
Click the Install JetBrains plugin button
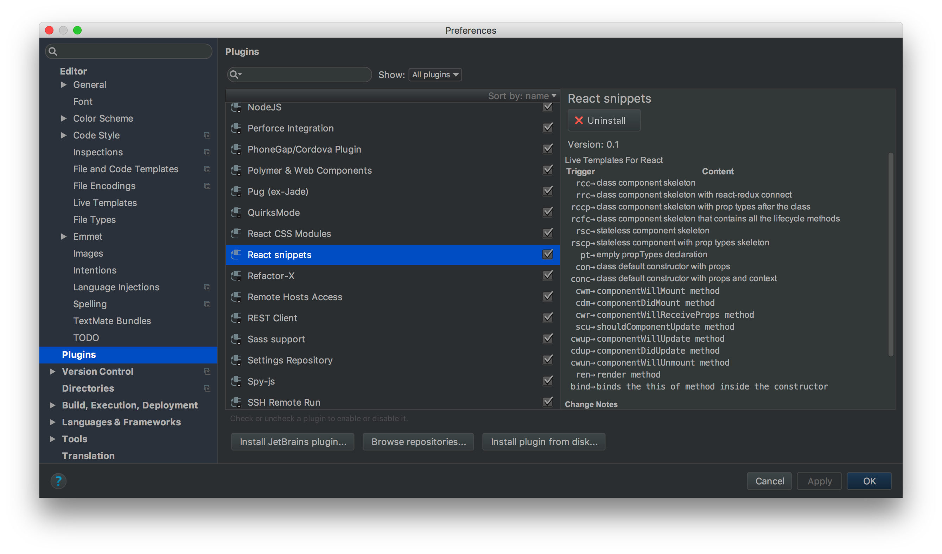coord(294,441)
